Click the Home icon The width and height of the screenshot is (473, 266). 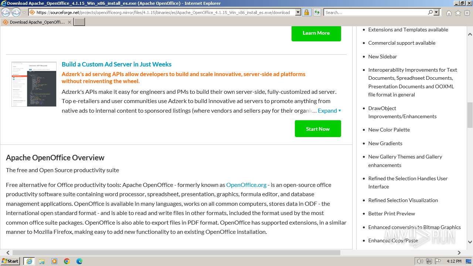coord(449,13)
